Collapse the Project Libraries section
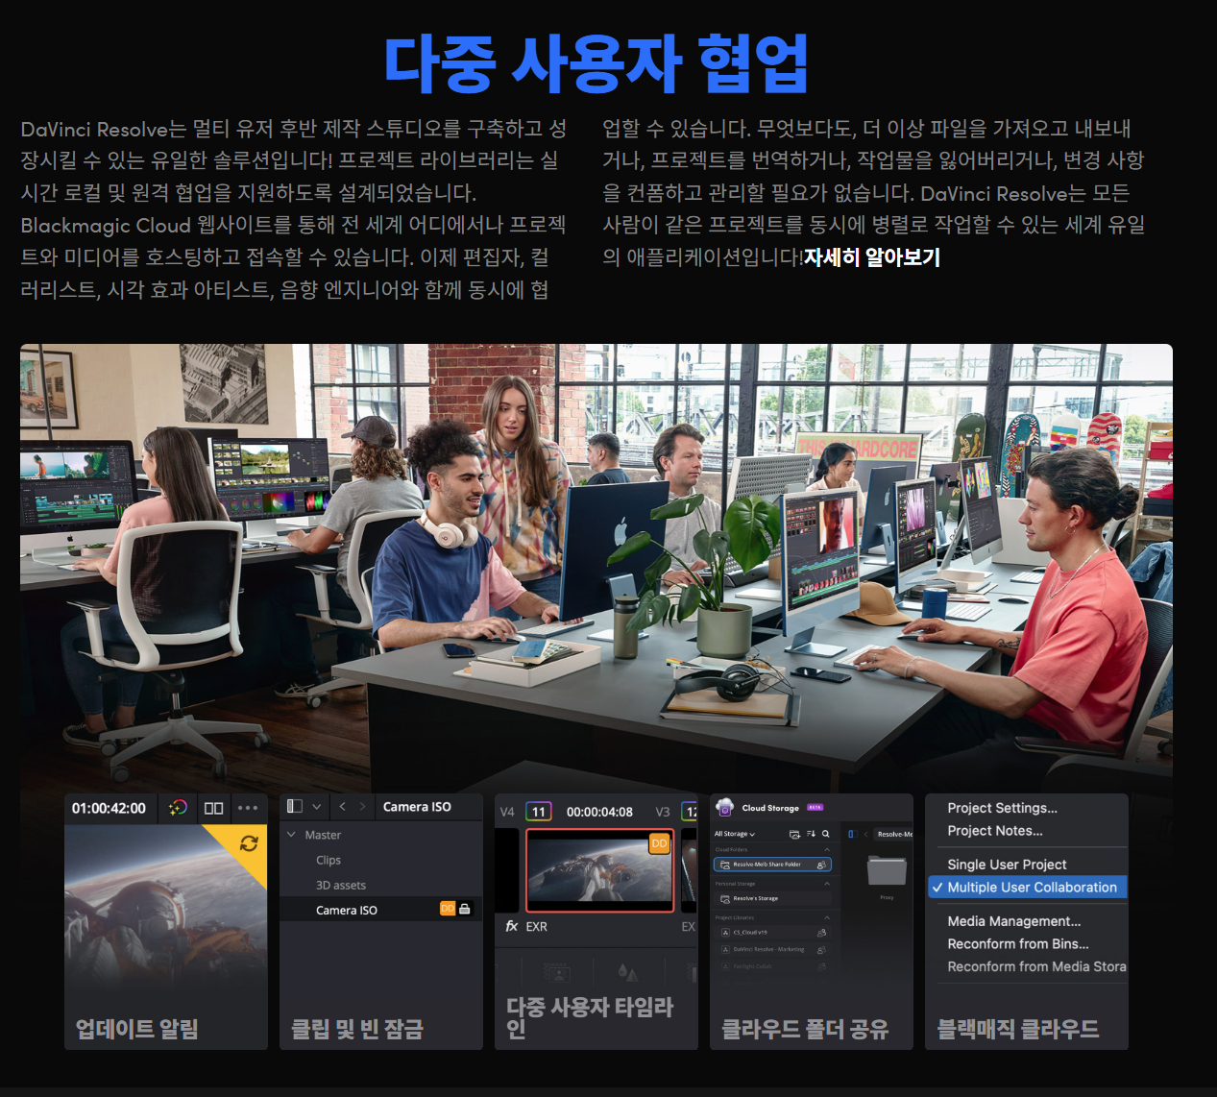 [827, 917]
